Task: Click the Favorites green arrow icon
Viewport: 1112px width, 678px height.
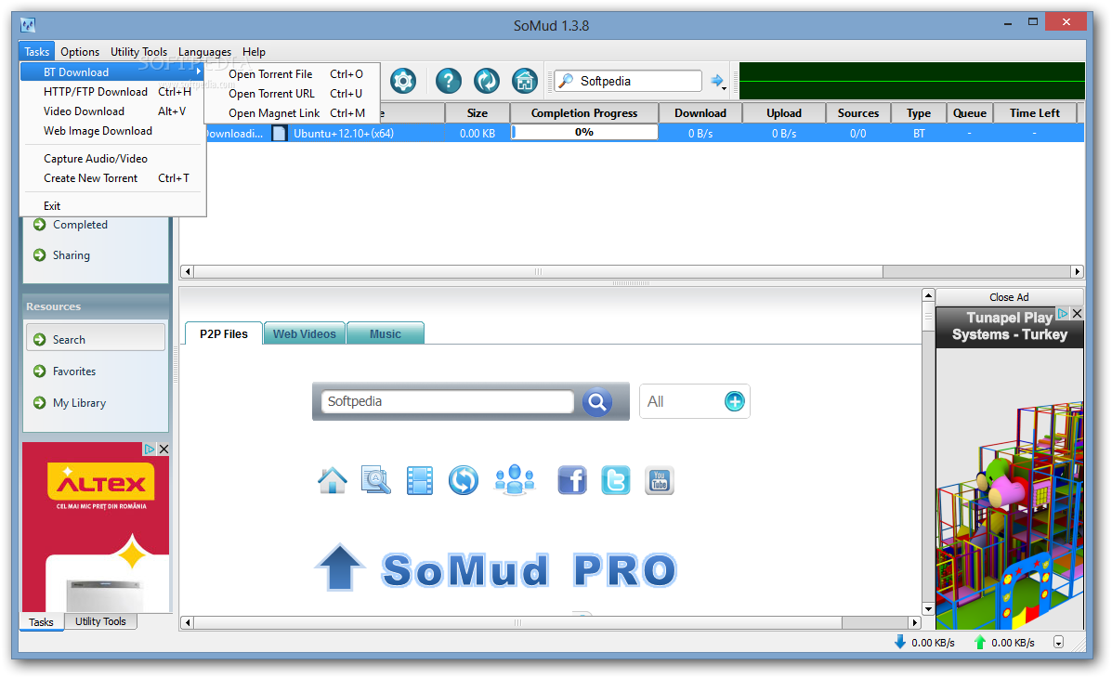Action: tap(40, 371)
